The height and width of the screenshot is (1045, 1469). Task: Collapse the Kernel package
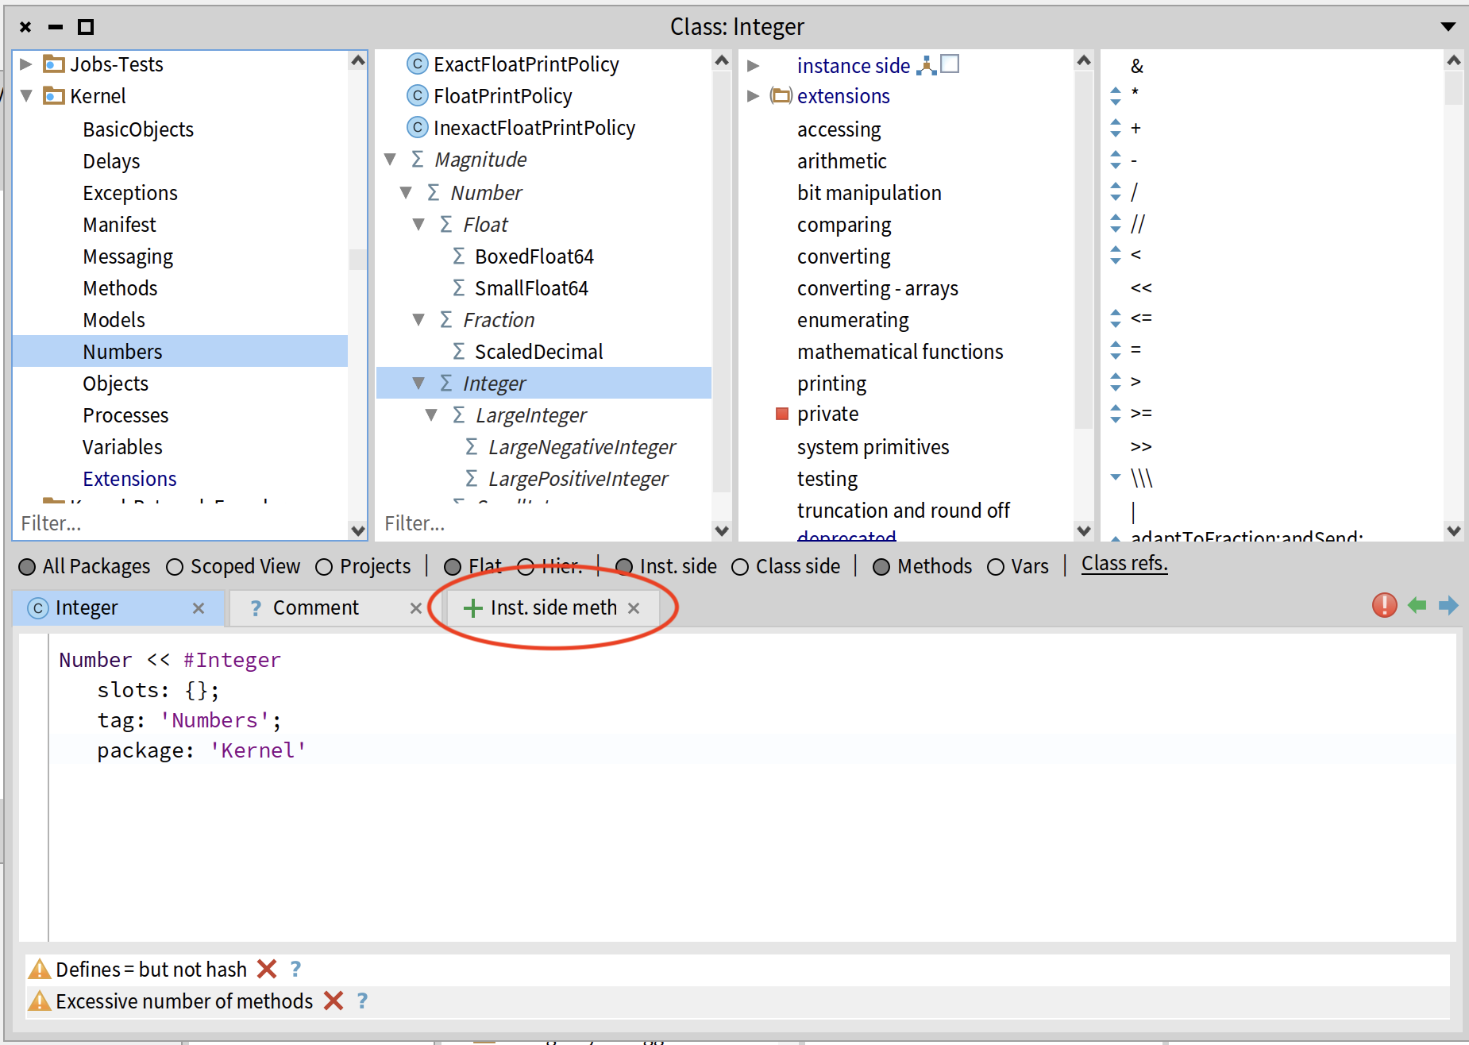26,96
